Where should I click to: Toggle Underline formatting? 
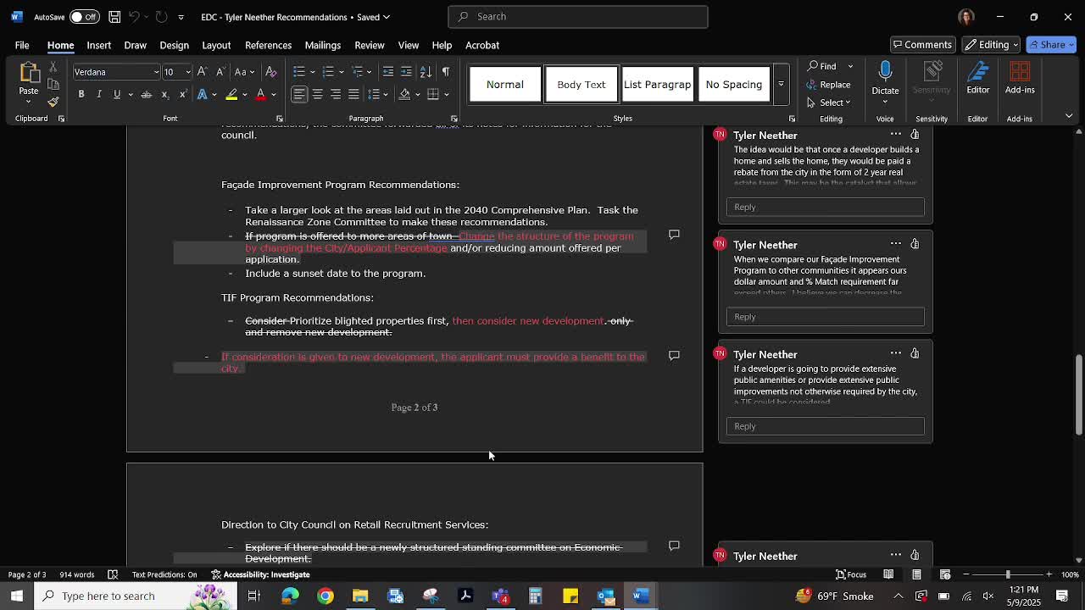pos(117,94)
